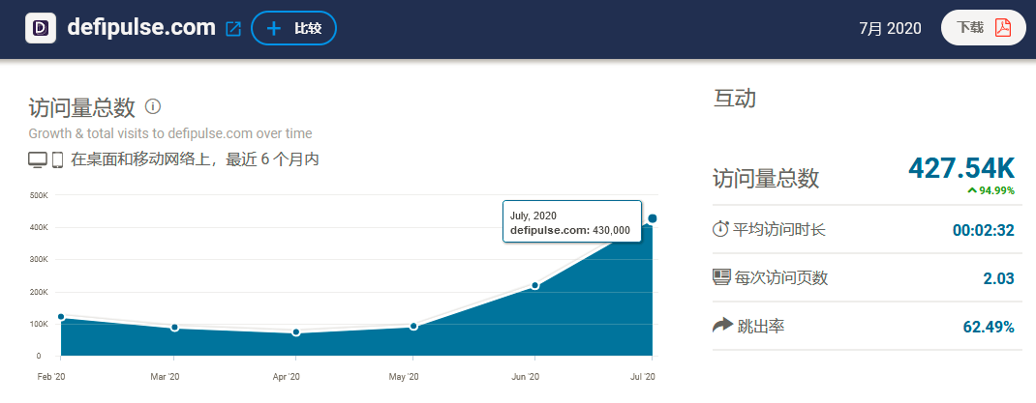The height and width of the screenshot is (403, 1036).
Task: Select the Feb '20 chart data point
Action: (61, 317)
